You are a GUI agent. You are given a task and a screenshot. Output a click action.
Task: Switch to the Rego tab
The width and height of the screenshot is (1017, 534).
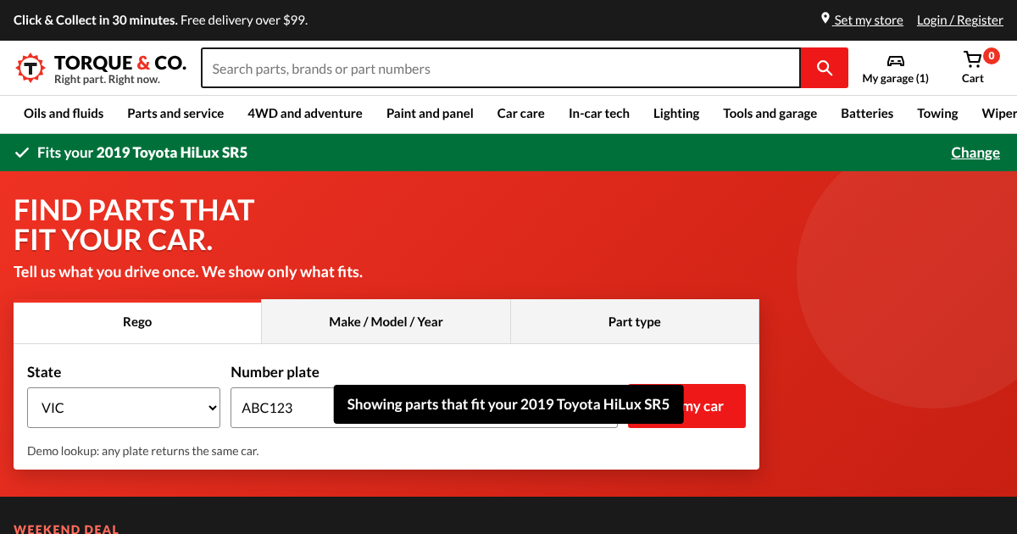click(137, 322)
